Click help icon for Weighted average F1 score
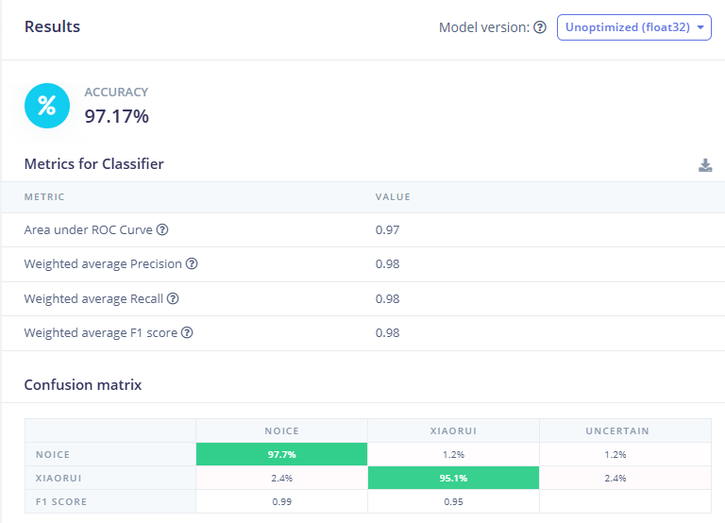 coord(187,332)
